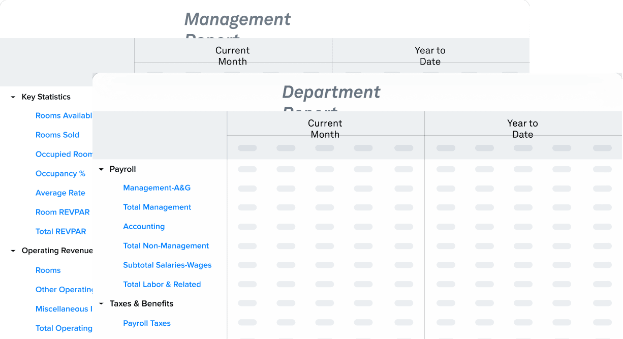
Task: Open the Rooms Sold row link
Action: pyautogui.click(x=57, y=135)
